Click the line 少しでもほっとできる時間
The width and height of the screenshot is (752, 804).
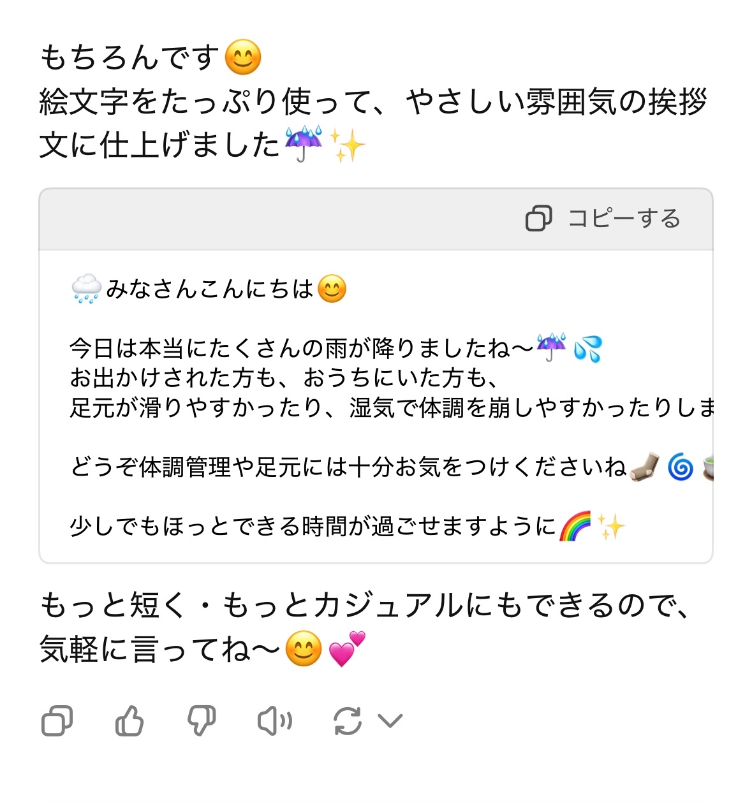(313, 527)
